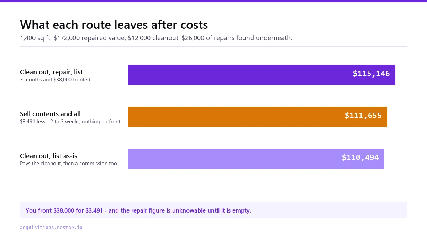The image size is (427, 240).
Task: Click the $110,494 value text
Action: click(360, 158)
